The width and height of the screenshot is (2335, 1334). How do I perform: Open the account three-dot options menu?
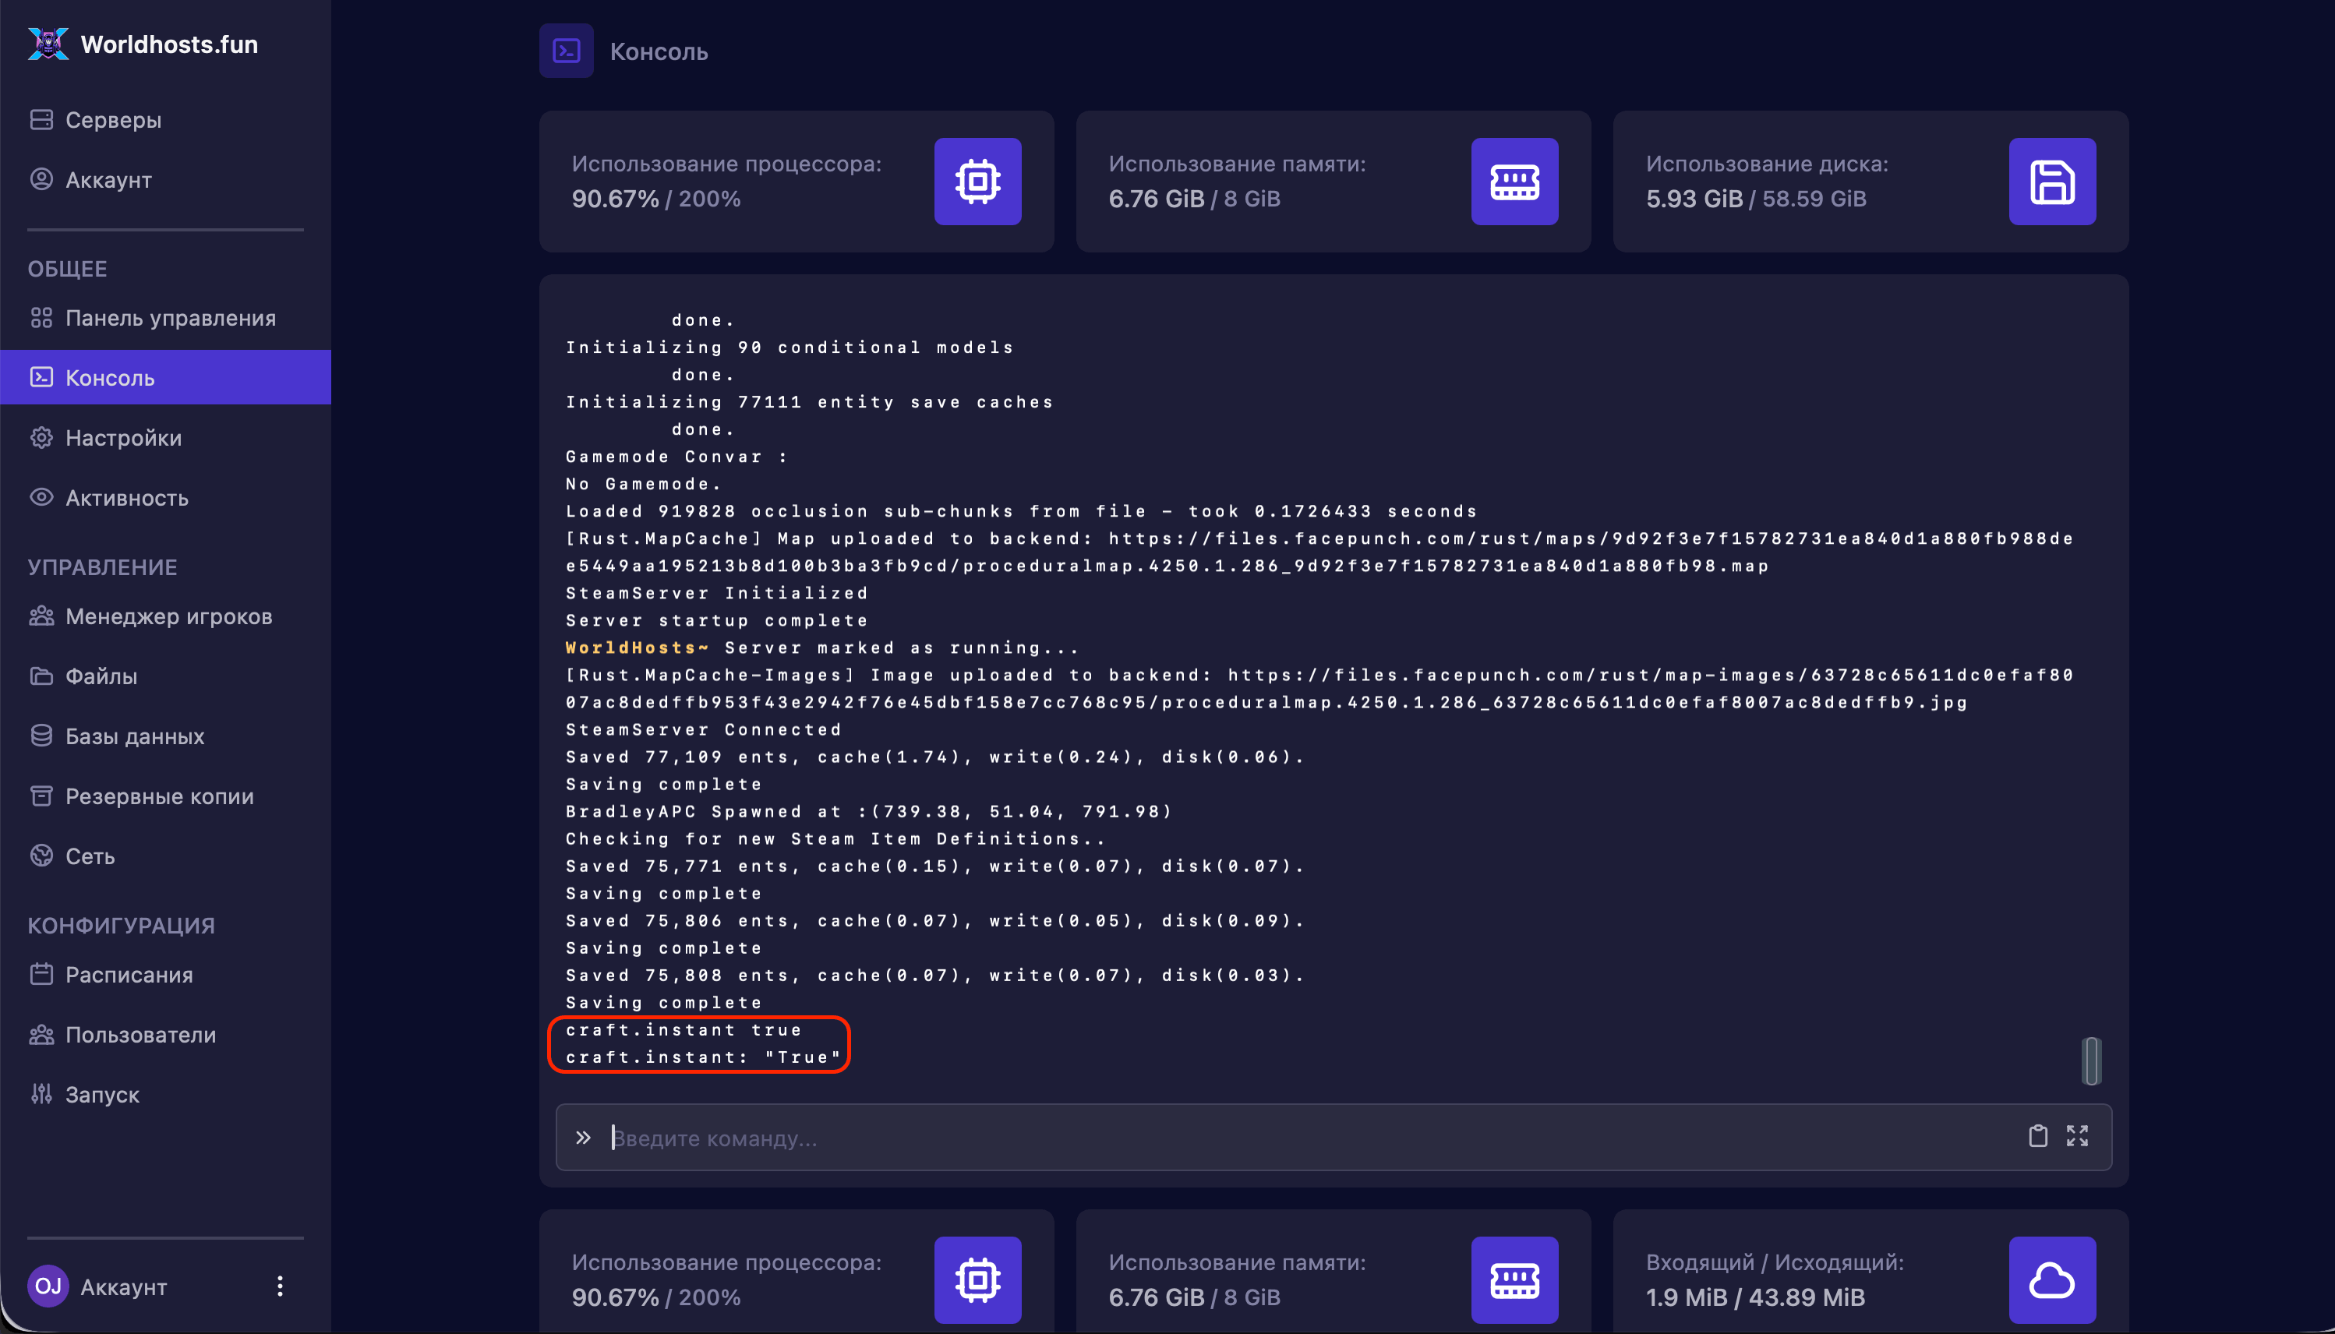click(281, 1286)
